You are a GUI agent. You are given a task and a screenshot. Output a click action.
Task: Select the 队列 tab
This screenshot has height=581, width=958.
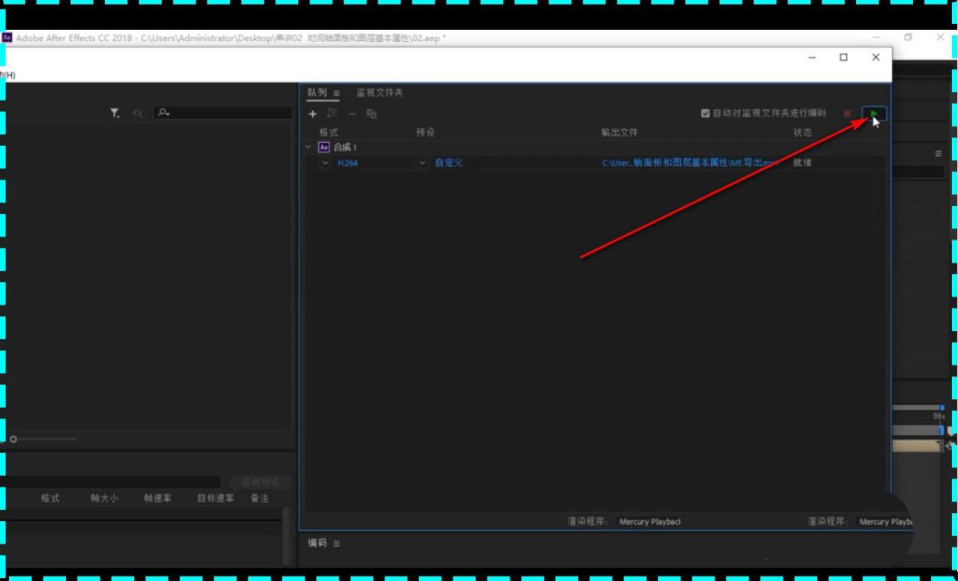tap(317, 92)
